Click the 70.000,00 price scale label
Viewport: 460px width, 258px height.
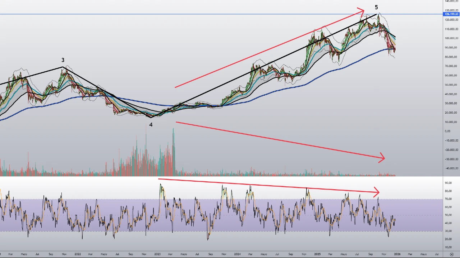tap(451, 66)
